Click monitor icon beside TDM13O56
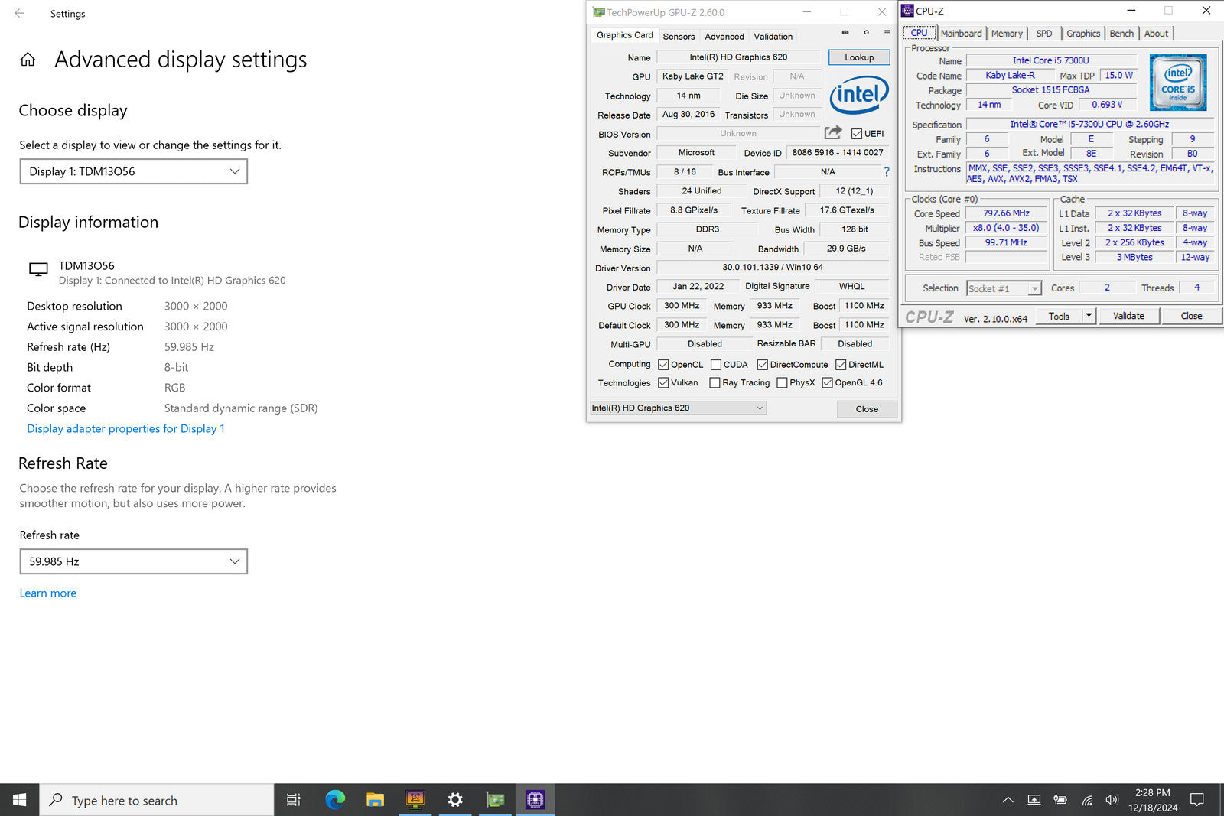This screenshot has width=1224, height=816. [x=38, y=269]
